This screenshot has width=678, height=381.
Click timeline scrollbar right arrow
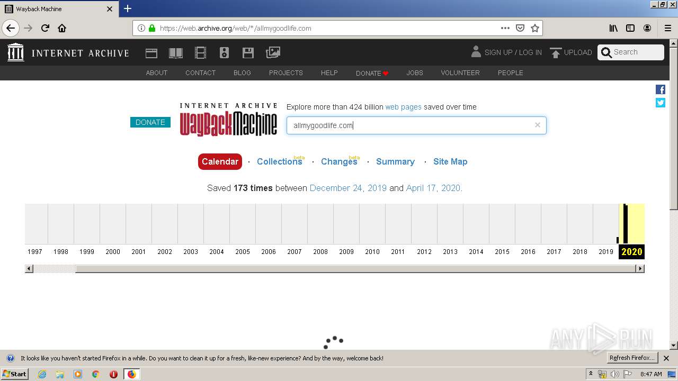(x=640, y=269)
